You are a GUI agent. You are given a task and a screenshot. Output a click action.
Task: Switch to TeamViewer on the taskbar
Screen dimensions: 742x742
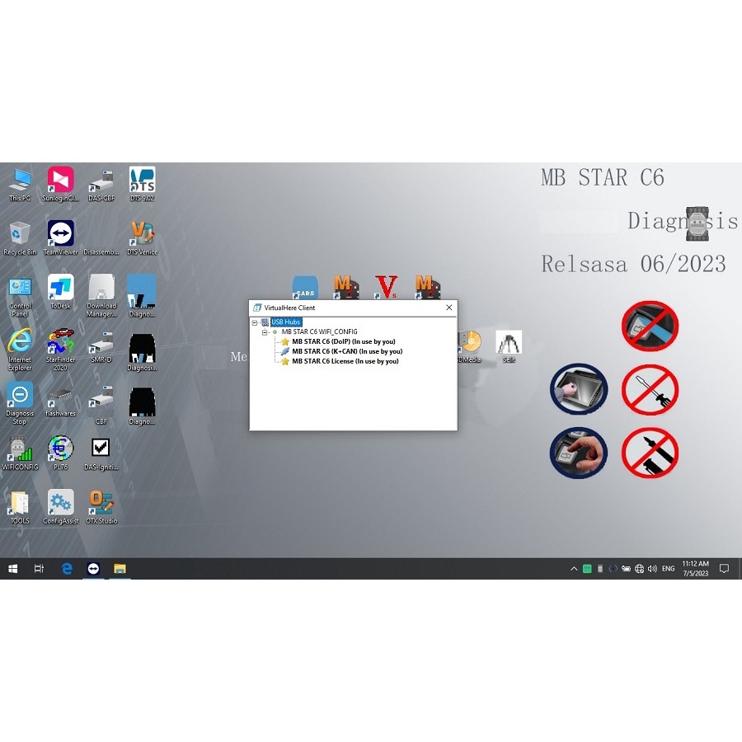click(93, 568)
